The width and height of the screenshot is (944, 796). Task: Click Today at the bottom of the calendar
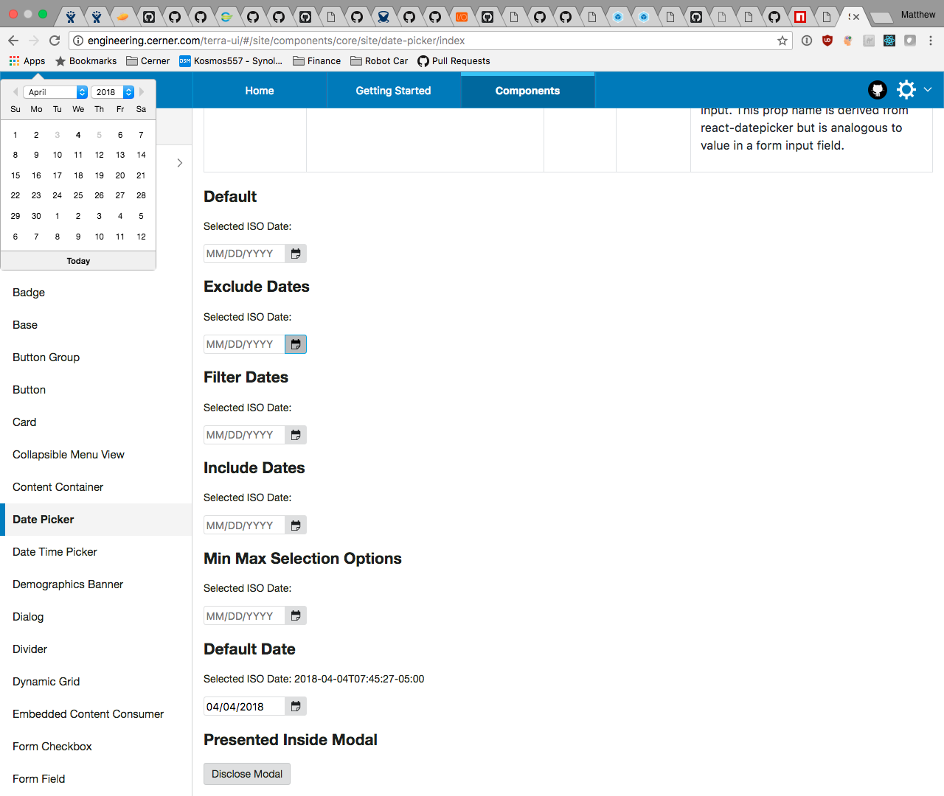click(x=77, y=260)
